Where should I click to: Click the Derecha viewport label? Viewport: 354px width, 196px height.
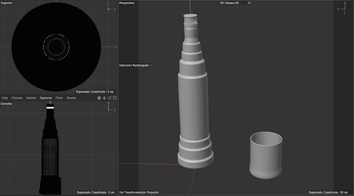[x=6, y=104]
